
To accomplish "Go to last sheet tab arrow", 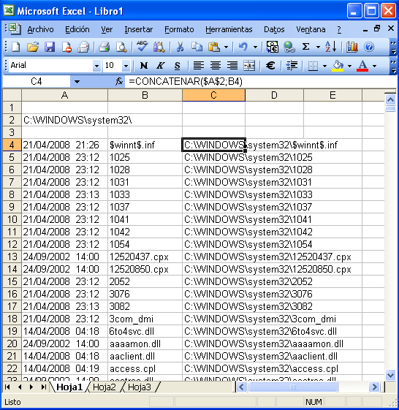I will 44,387.
